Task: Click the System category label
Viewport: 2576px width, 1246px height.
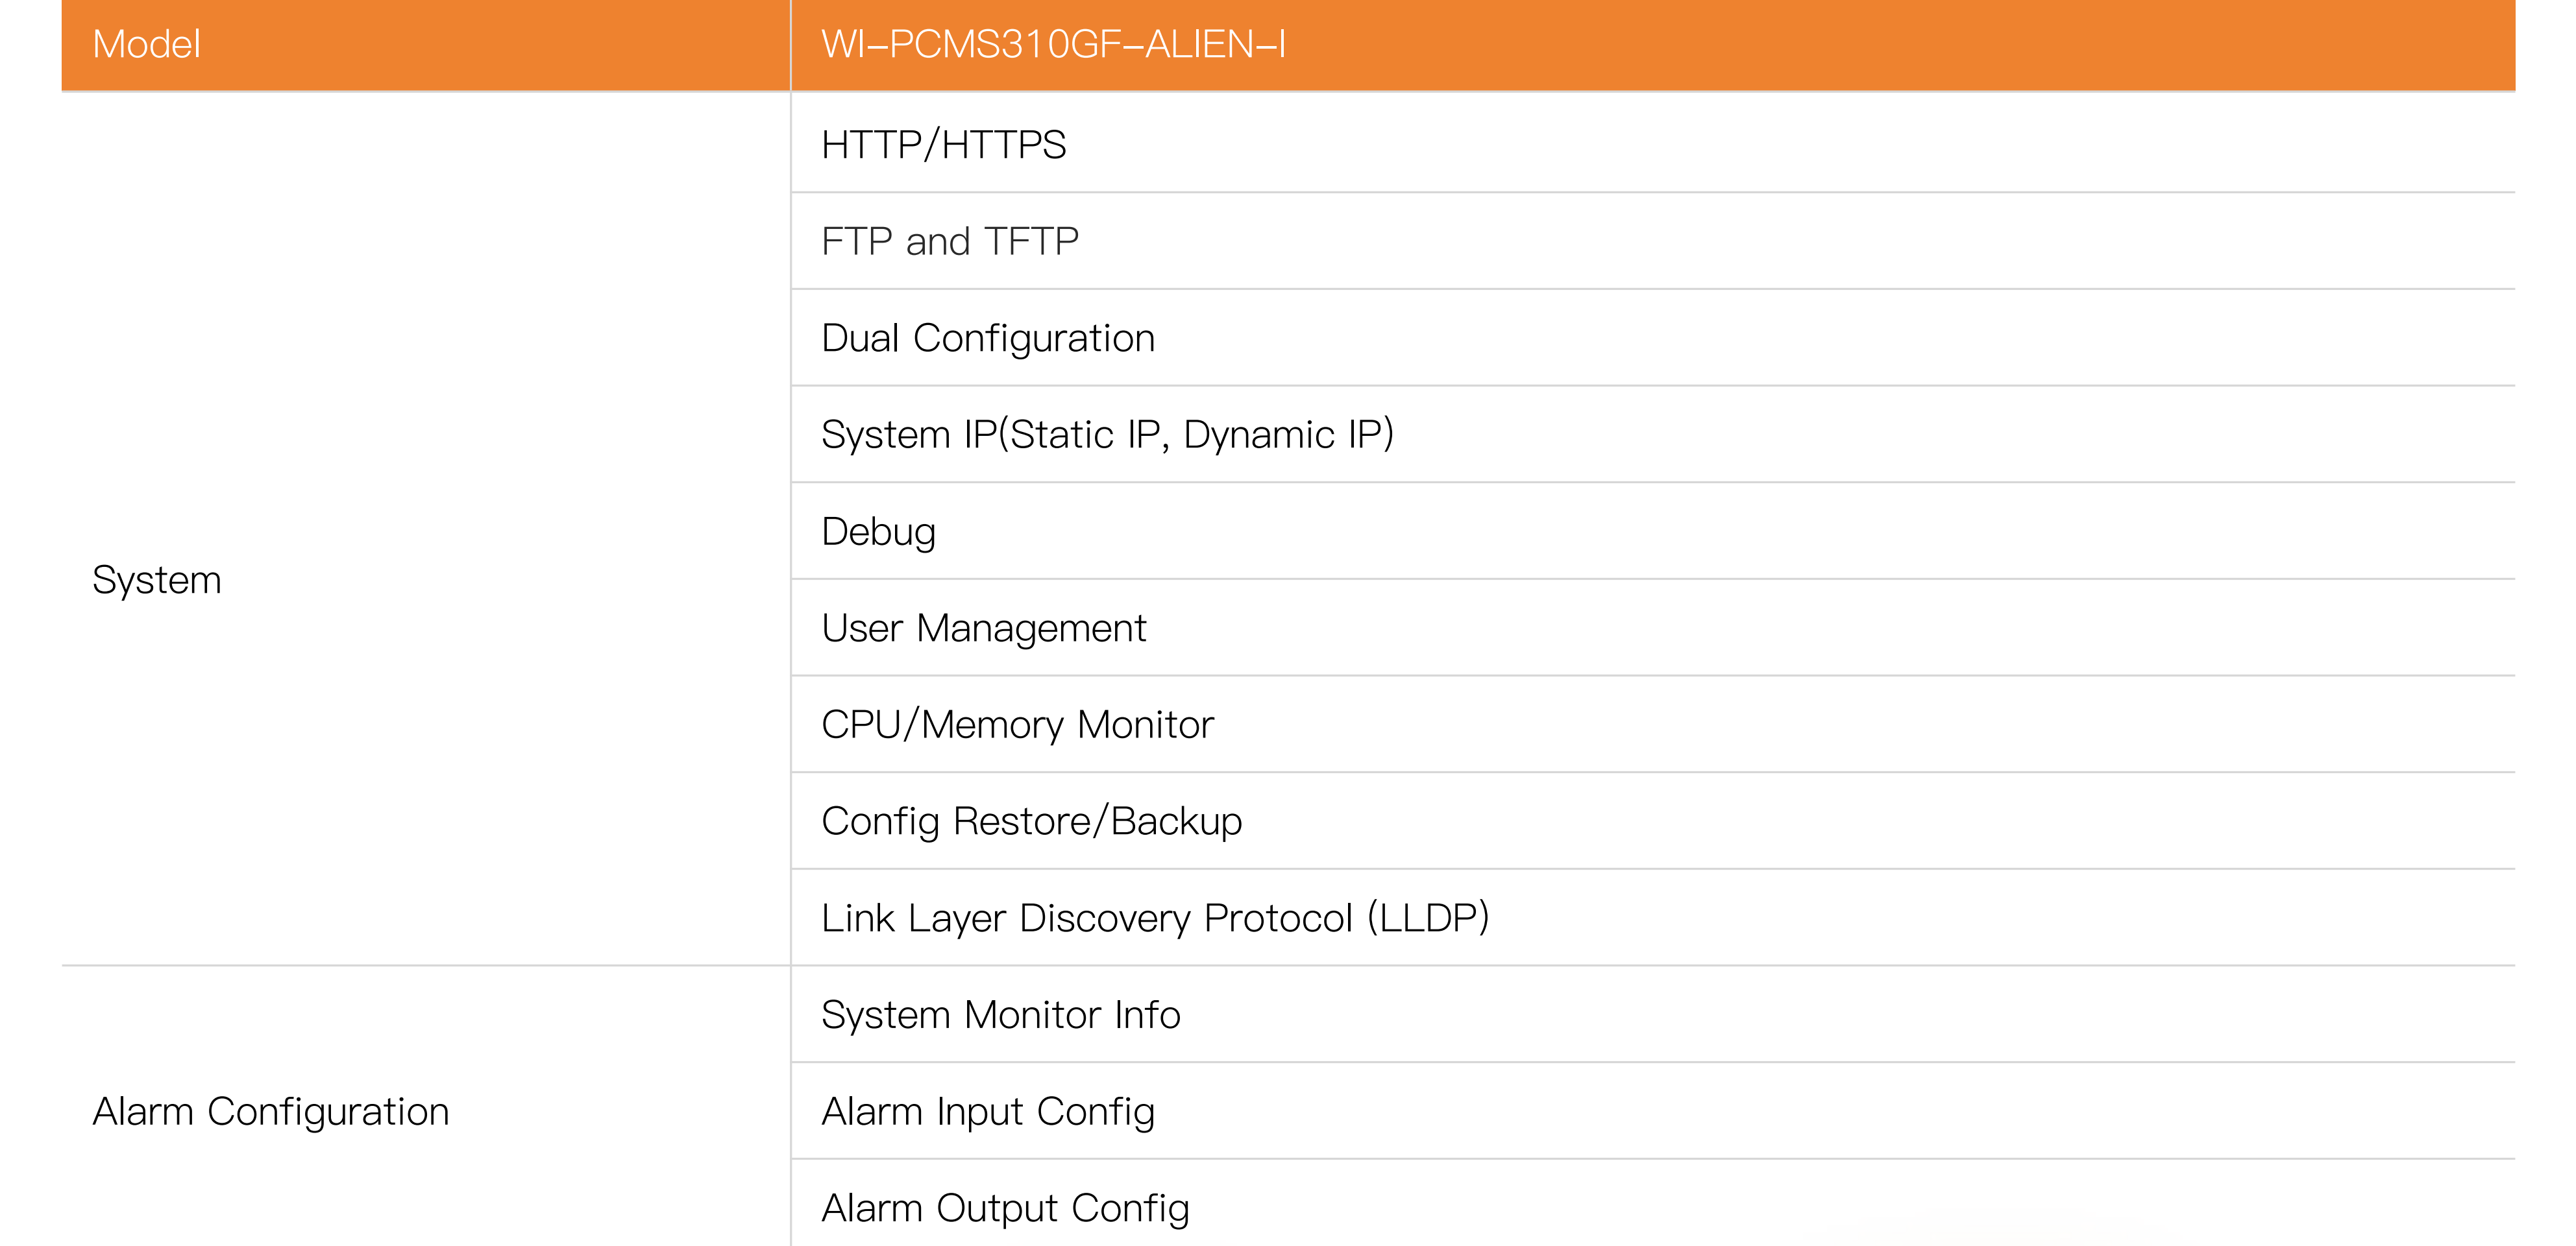Action: (157, 581)
